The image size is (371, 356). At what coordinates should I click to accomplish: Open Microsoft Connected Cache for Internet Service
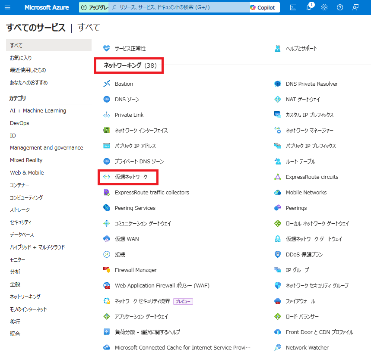click(x=182, y=347)
